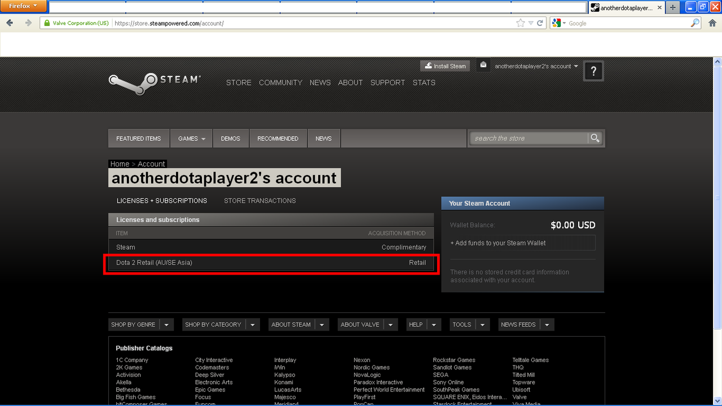Expand the GAMES dropdown tab
This screenshot has height=406, width=722.
(x=191, y=138)
